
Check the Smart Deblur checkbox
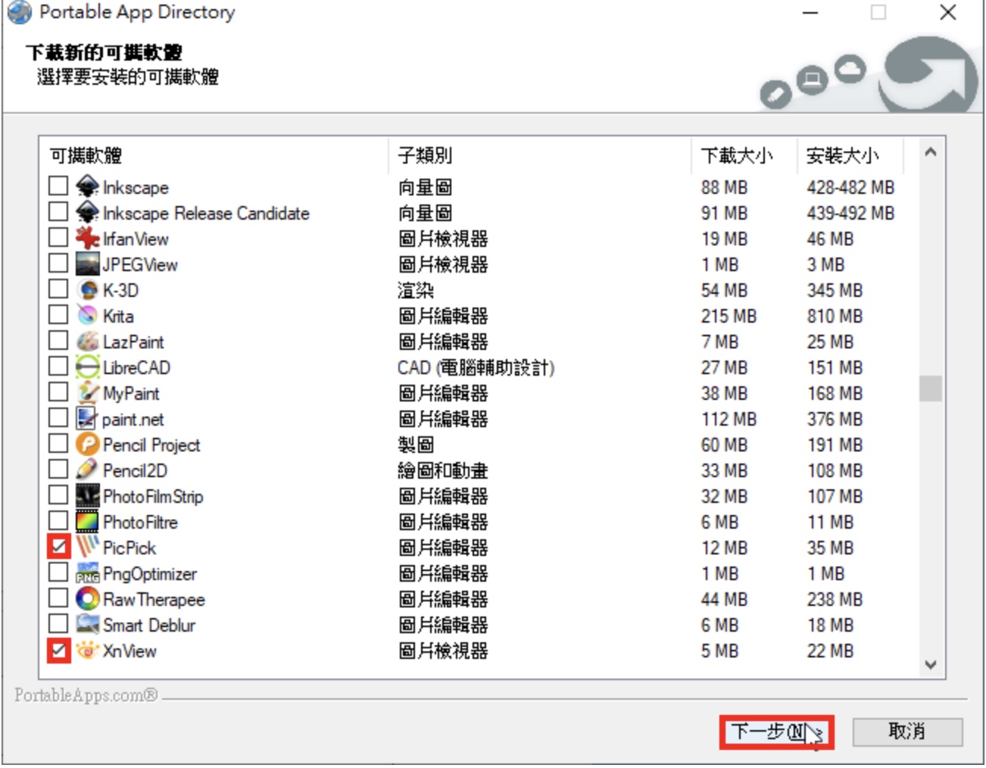pyautogui.click(x=58, y=623)
